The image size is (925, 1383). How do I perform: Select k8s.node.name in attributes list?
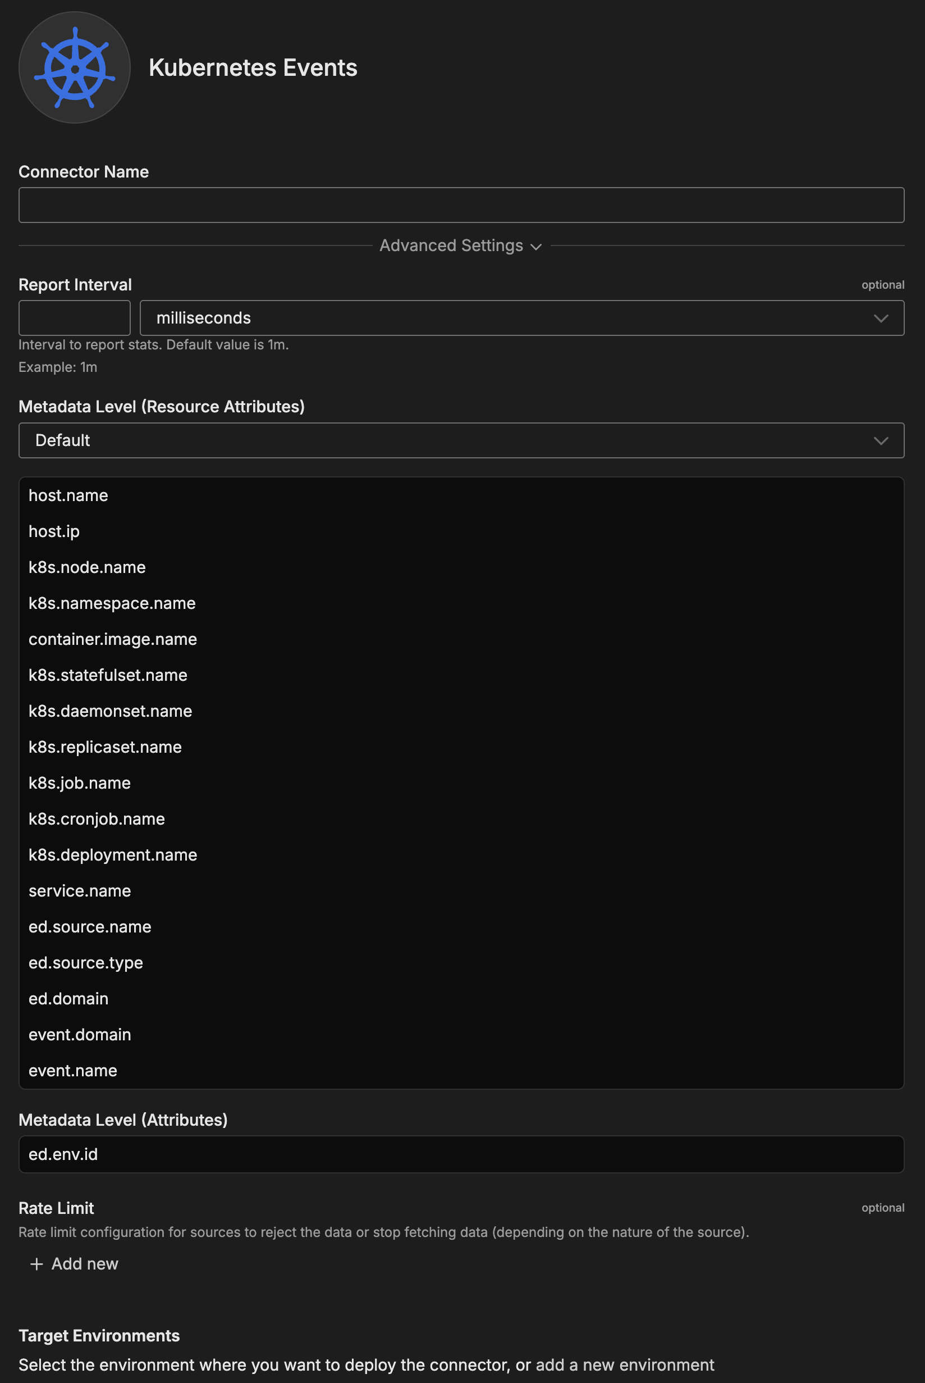[88, 567]
